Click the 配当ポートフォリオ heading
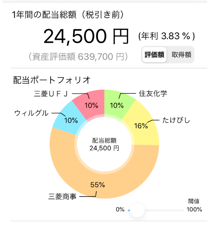Viewport: 212px width, 225px height. click(x=52, y=80)
